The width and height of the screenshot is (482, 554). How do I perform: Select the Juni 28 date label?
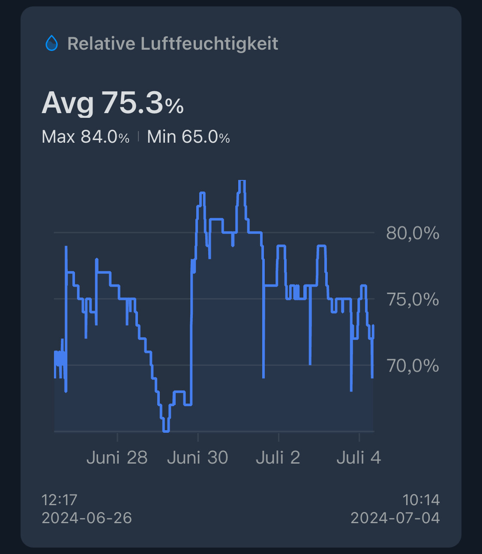click(117, 458)
